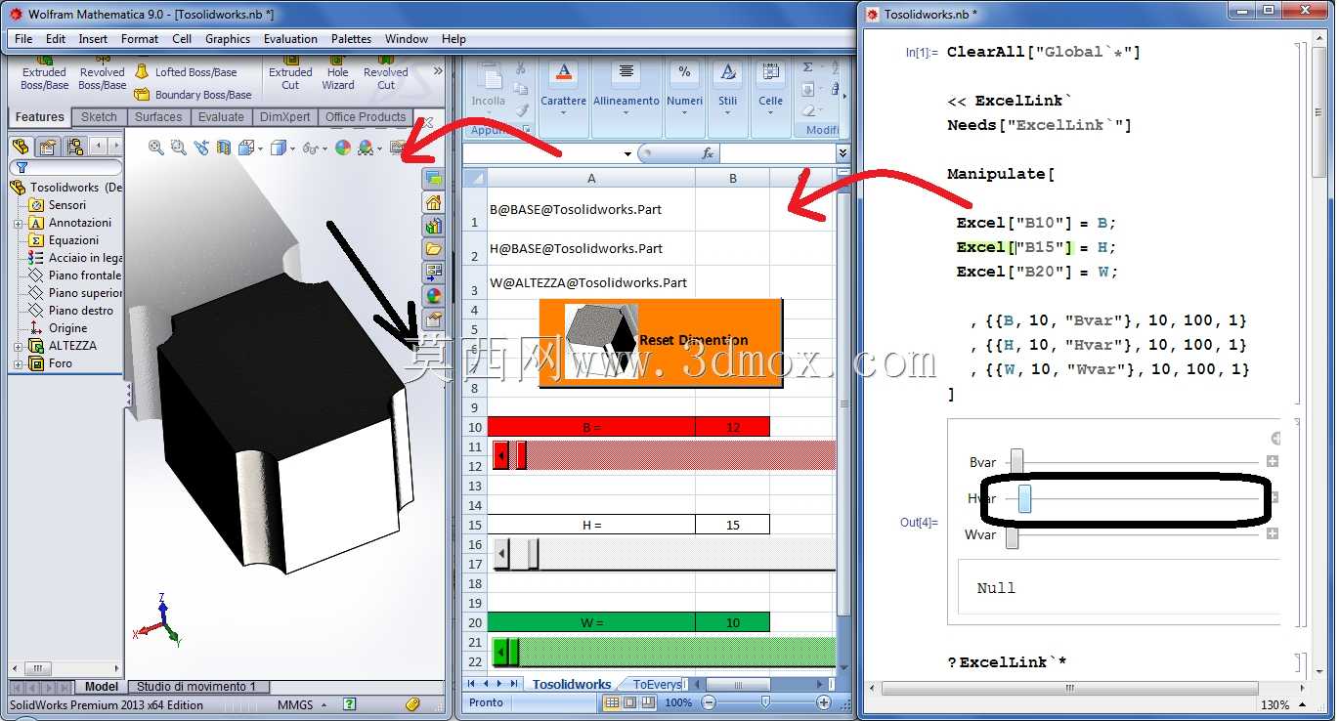Click Previous View icon

tap(201, 148)
